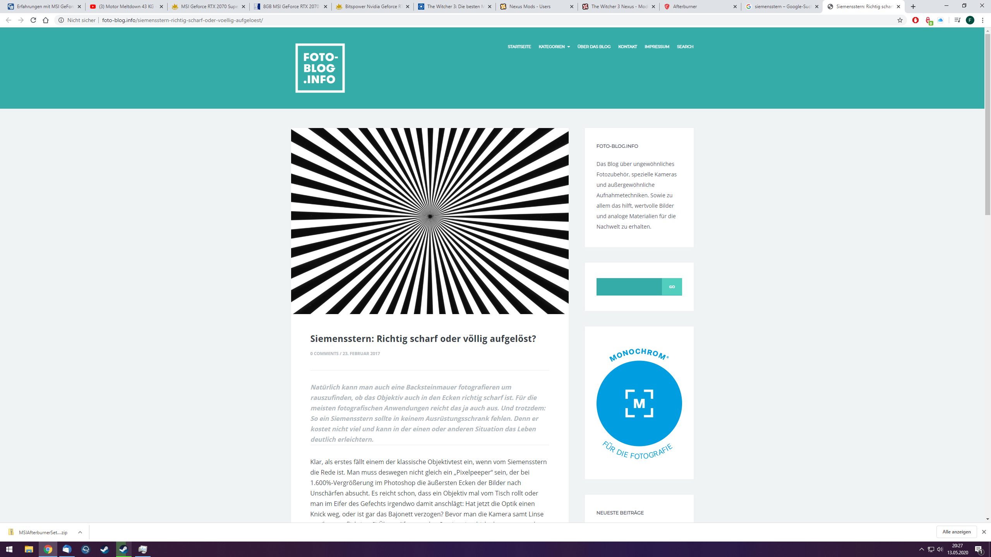Open the Chrome profile avatar F

pos(970,20)
